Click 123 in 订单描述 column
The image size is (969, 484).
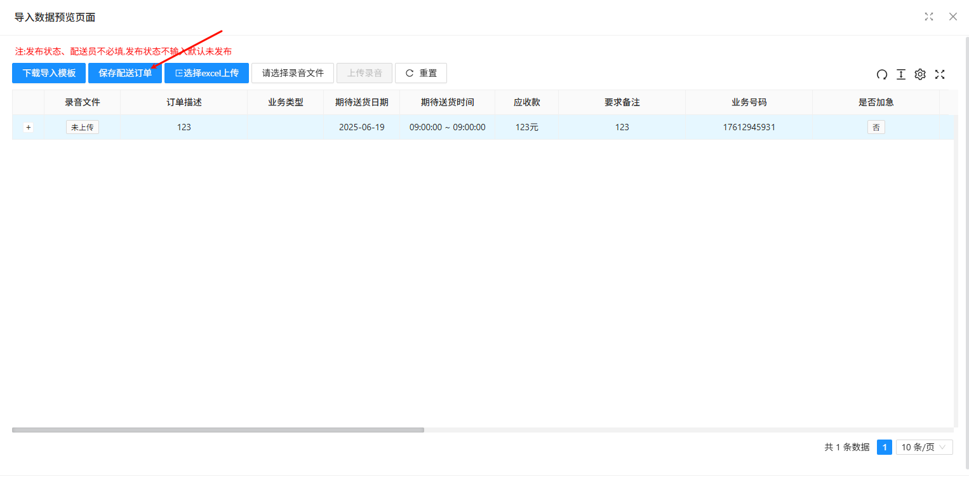click(x=184, y=127)
